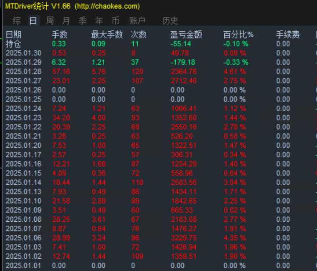Select the 2025.01.08 date row

point(23,220)
